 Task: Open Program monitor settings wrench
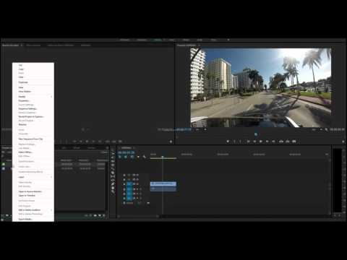pyautogui.click(x=326, y=129)
